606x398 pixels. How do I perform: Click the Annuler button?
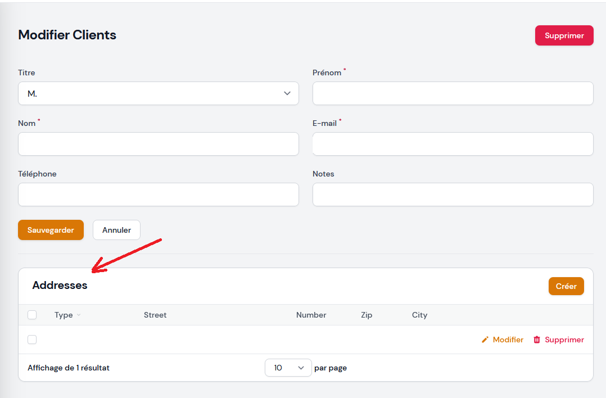pyautogui.click(x=116, y=230)
